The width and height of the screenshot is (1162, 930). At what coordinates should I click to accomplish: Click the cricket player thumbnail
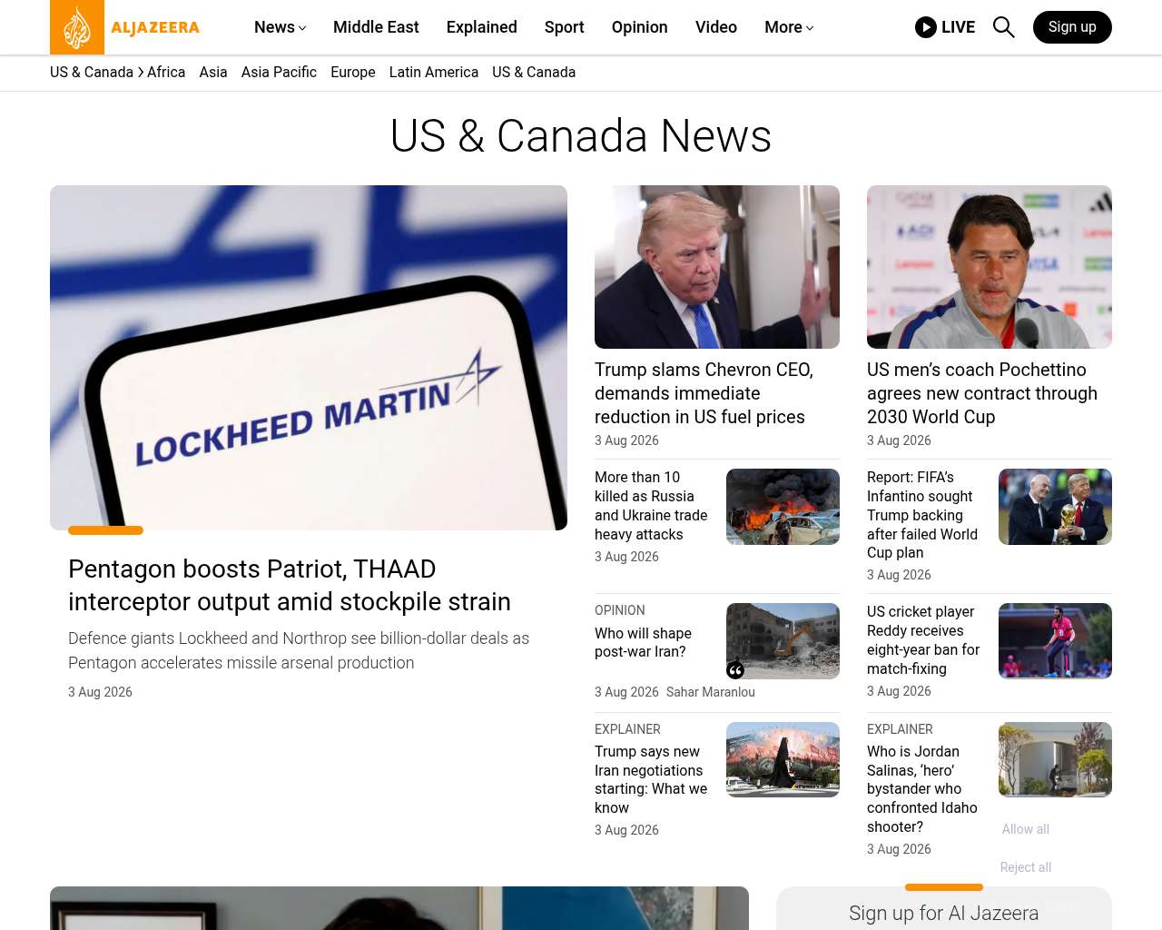click(x=1055, y=641)
